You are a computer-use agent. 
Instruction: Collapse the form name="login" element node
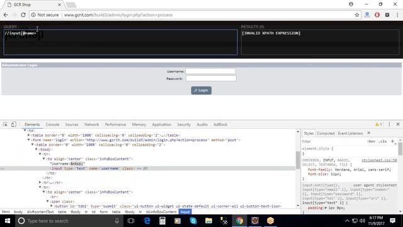(29, 140)
